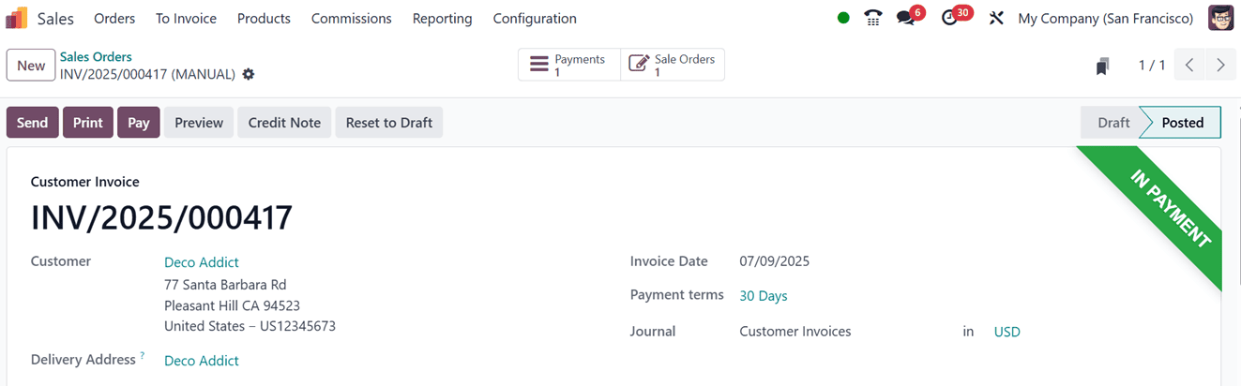Click the Delivery Address help question mark

pyautogui.click(x=143, y=356)
